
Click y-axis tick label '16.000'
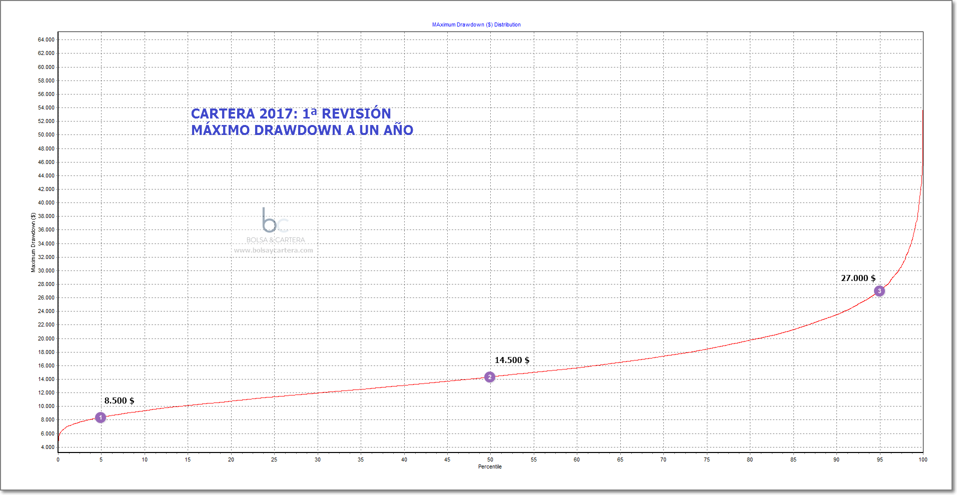coord(46,365)
